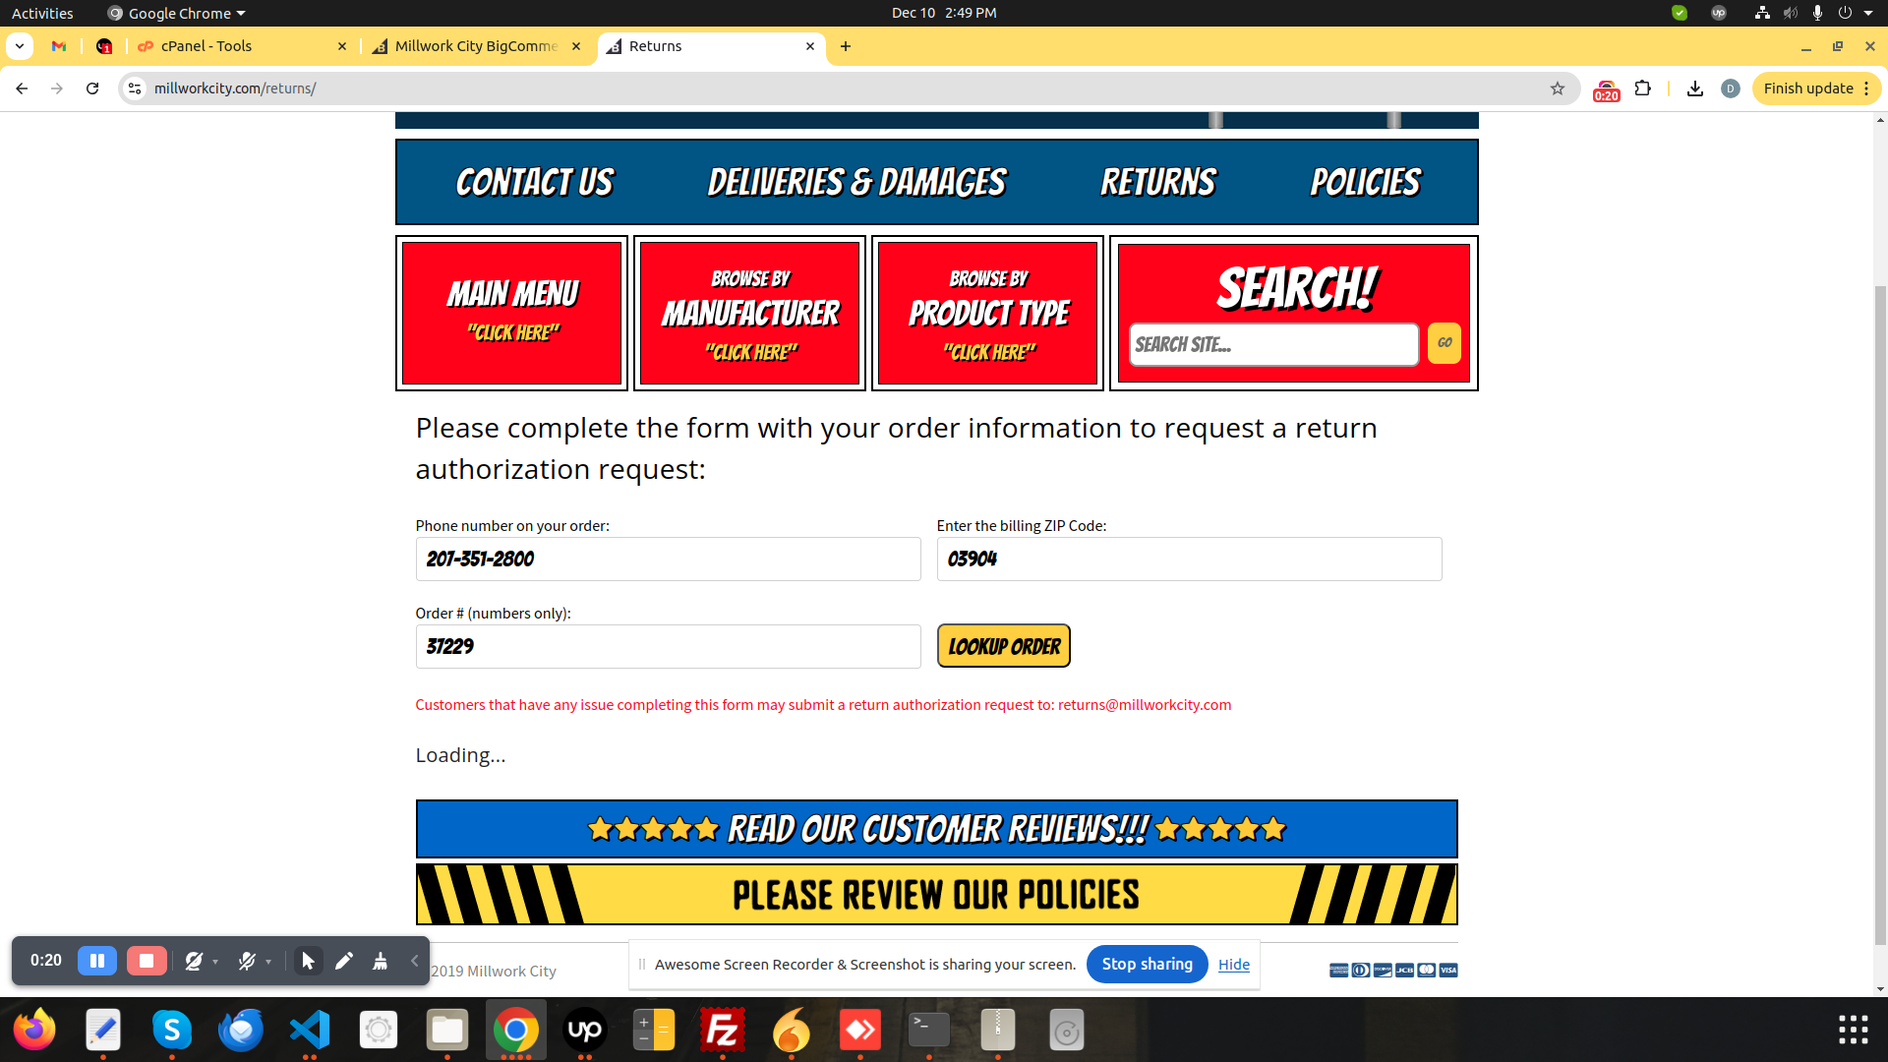Expand the tab search dropdown

coord(19,46)
